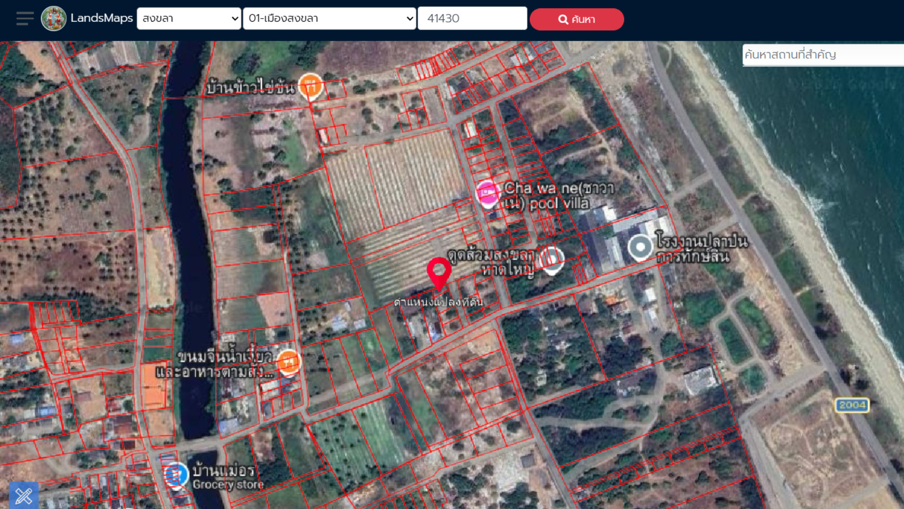This screenshot has width=904, height=509.
Task: Click the Cha wa ne pool villa label
Action: coord(559,196)
